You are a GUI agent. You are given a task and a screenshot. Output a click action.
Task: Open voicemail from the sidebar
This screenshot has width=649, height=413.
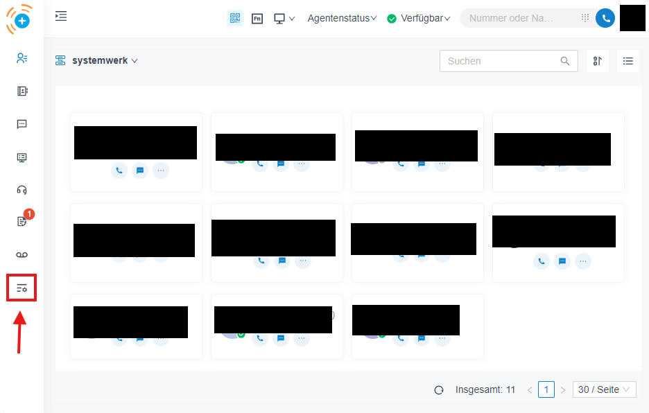coord(21,255)
